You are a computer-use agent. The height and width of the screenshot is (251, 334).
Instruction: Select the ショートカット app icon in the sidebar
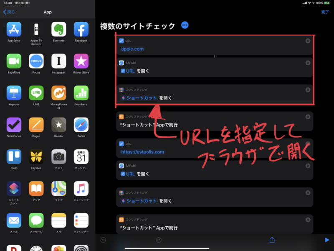click(14, 189)
